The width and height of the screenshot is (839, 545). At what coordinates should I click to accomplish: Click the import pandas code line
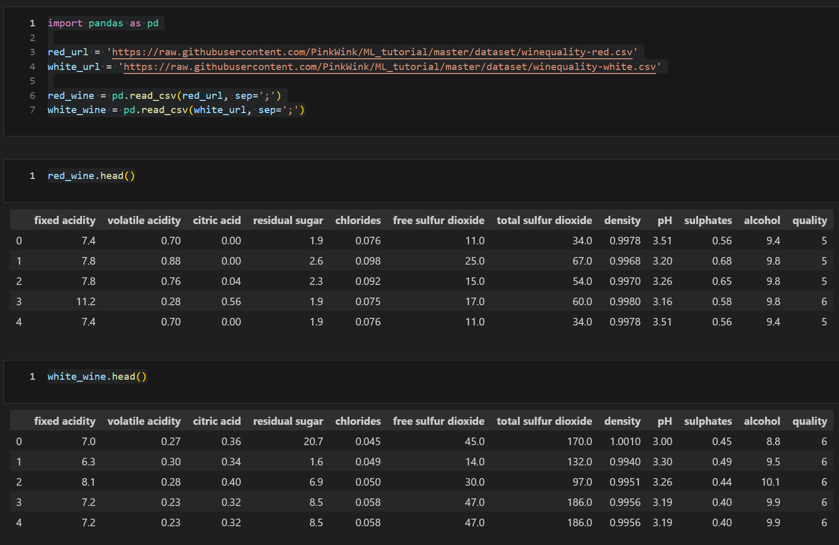coord(103,23)
